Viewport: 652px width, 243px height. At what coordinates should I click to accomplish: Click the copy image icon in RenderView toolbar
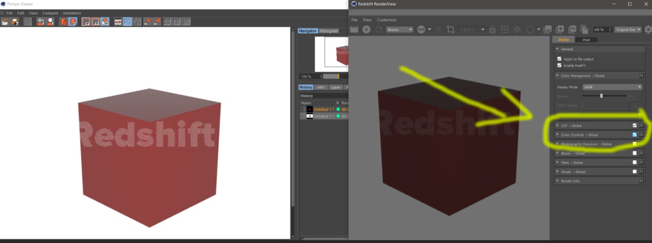pyautogui.click(x=584, y=29)
